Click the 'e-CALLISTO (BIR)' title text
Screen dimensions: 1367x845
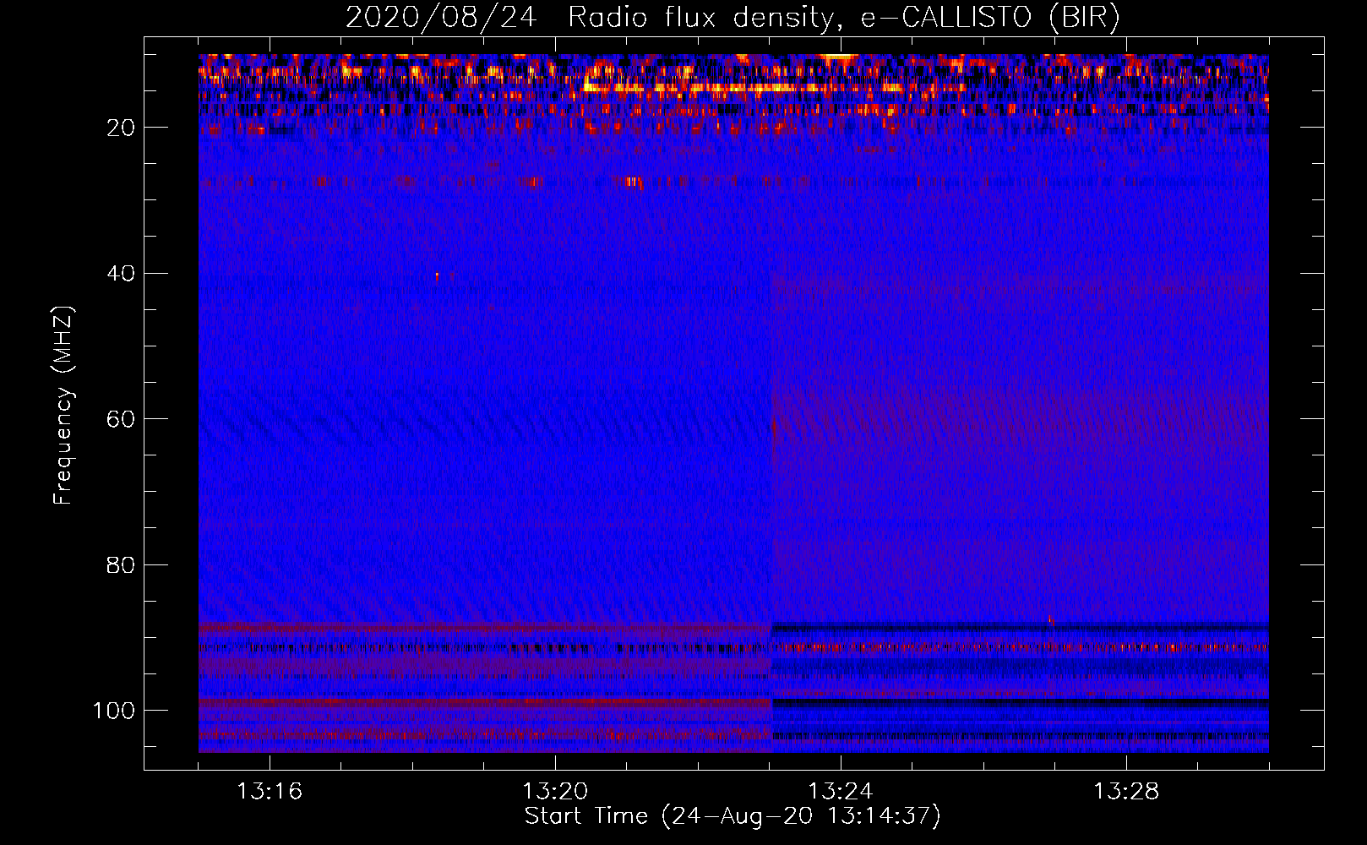991,19
